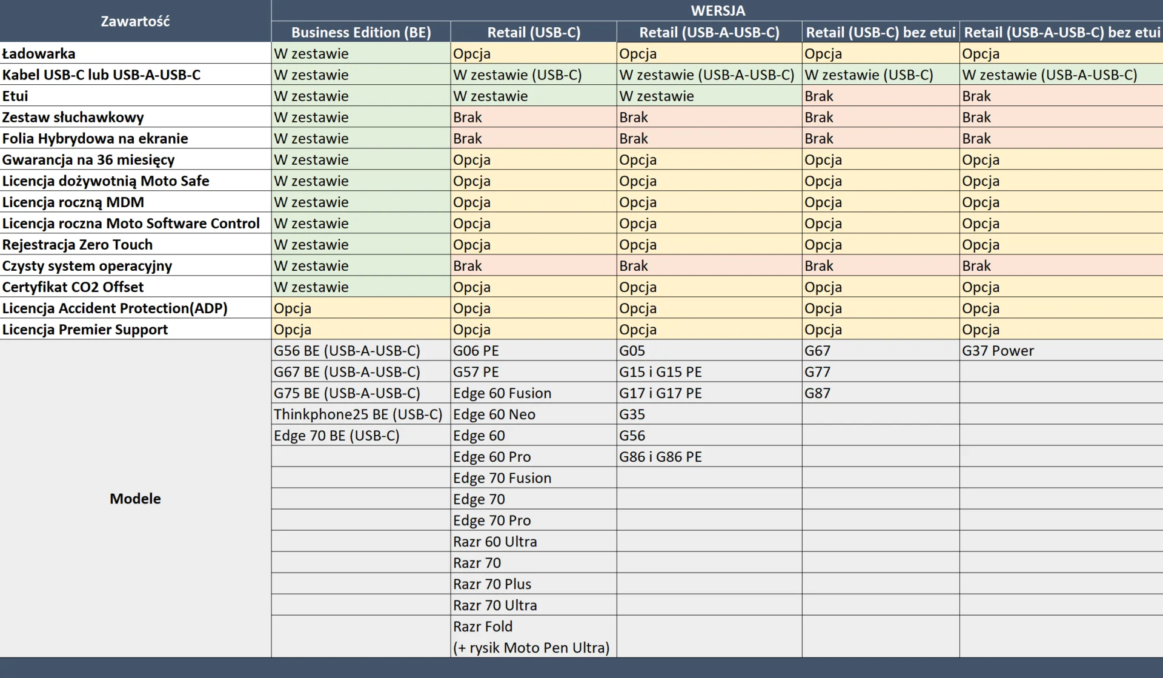Select the 'Czysty system operacyjny' label
This screenshot has width=1163, height=678.
(x=135, y=265)
